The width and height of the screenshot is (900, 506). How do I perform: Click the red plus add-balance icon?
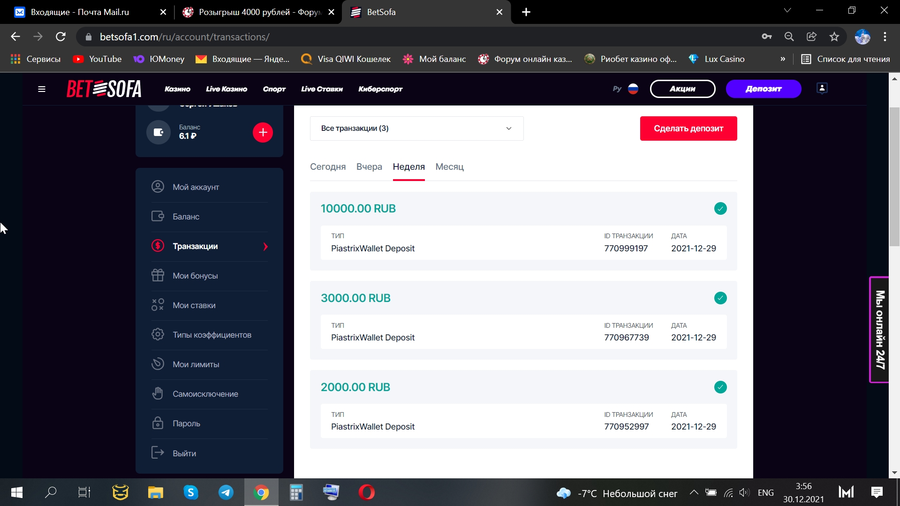[263, 133]
